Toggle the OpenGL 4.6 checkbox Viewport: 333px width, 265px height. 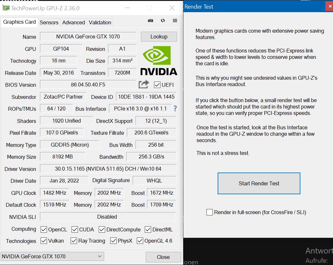tap(140, 241)
